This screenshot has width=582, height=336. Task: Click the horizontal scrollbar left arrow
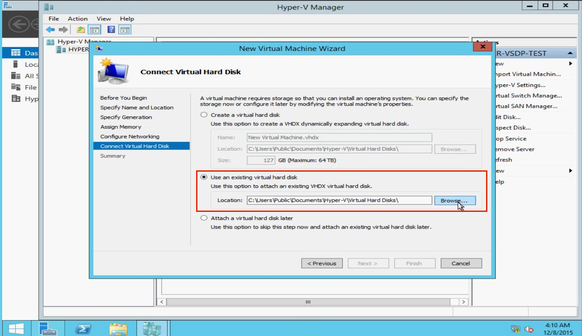(x=161, y=302)
